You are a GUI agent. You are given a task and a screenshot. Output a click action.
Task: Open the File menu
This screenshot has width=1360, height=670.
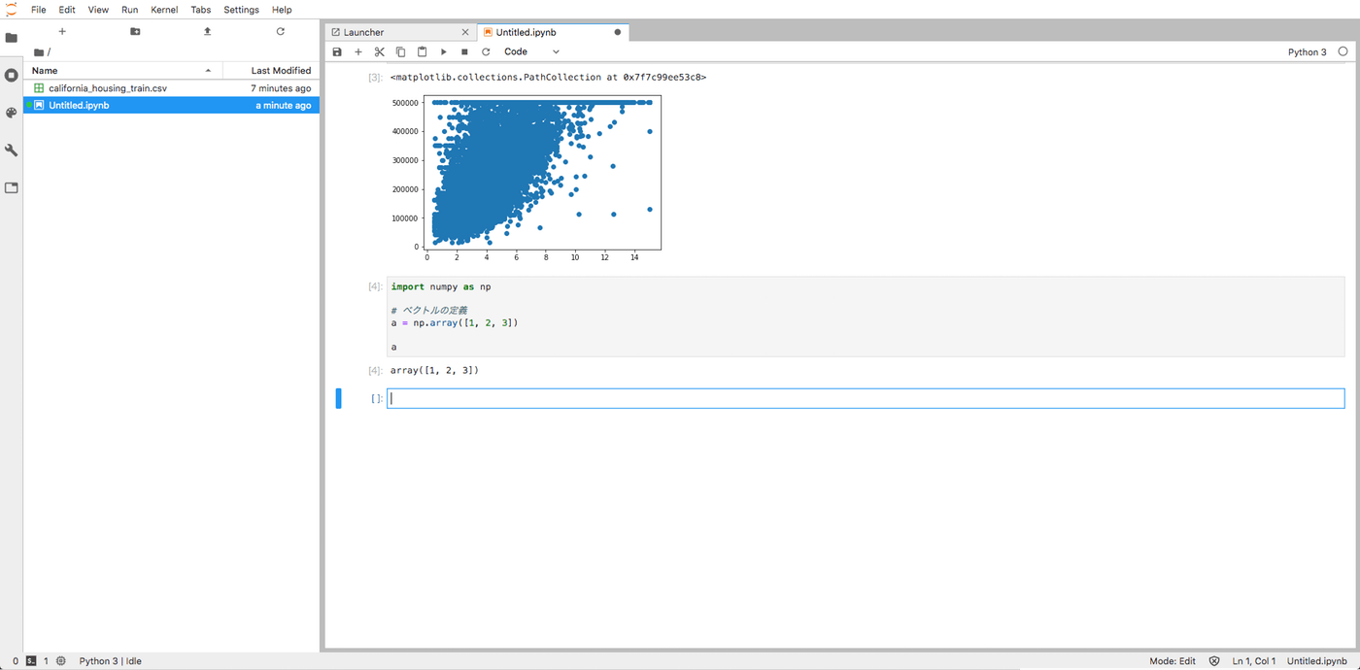pyautogui.click(x=39, y=10)
